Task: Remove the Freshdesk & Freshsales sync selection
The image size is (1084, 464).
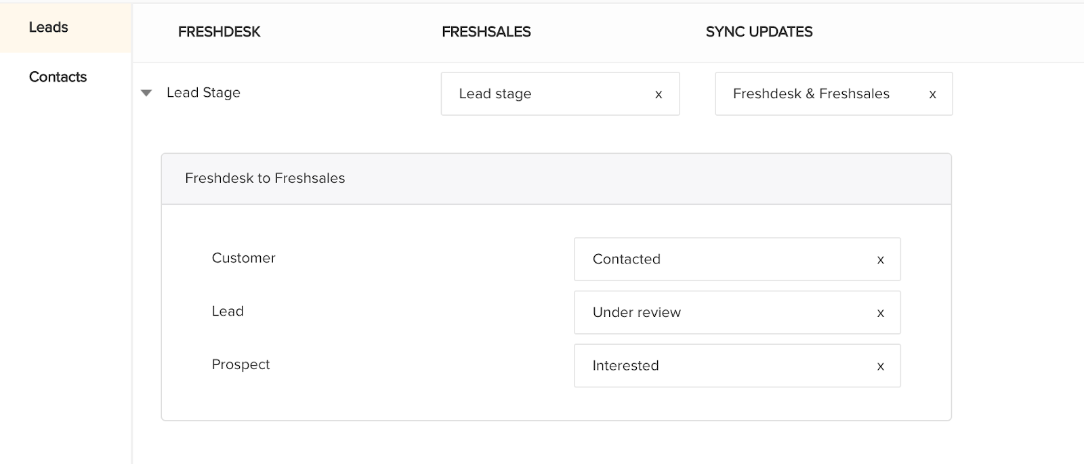Action: point(932,95)
